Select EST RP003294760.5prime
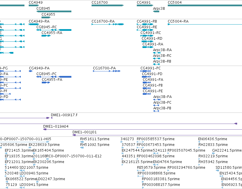 pyautogui.click(x=186, y=168)
